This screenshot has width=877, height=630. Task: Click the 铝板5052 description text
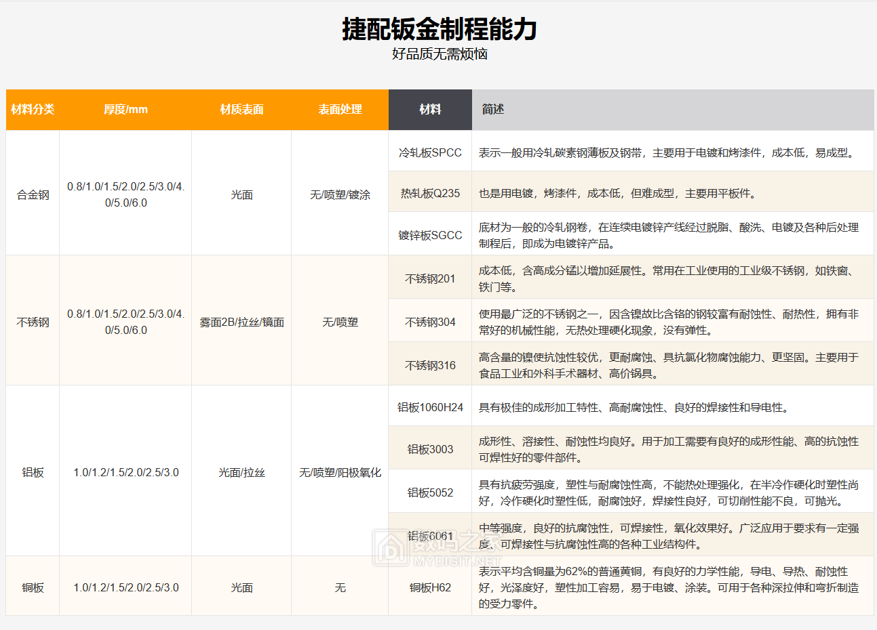click(669, 492)
